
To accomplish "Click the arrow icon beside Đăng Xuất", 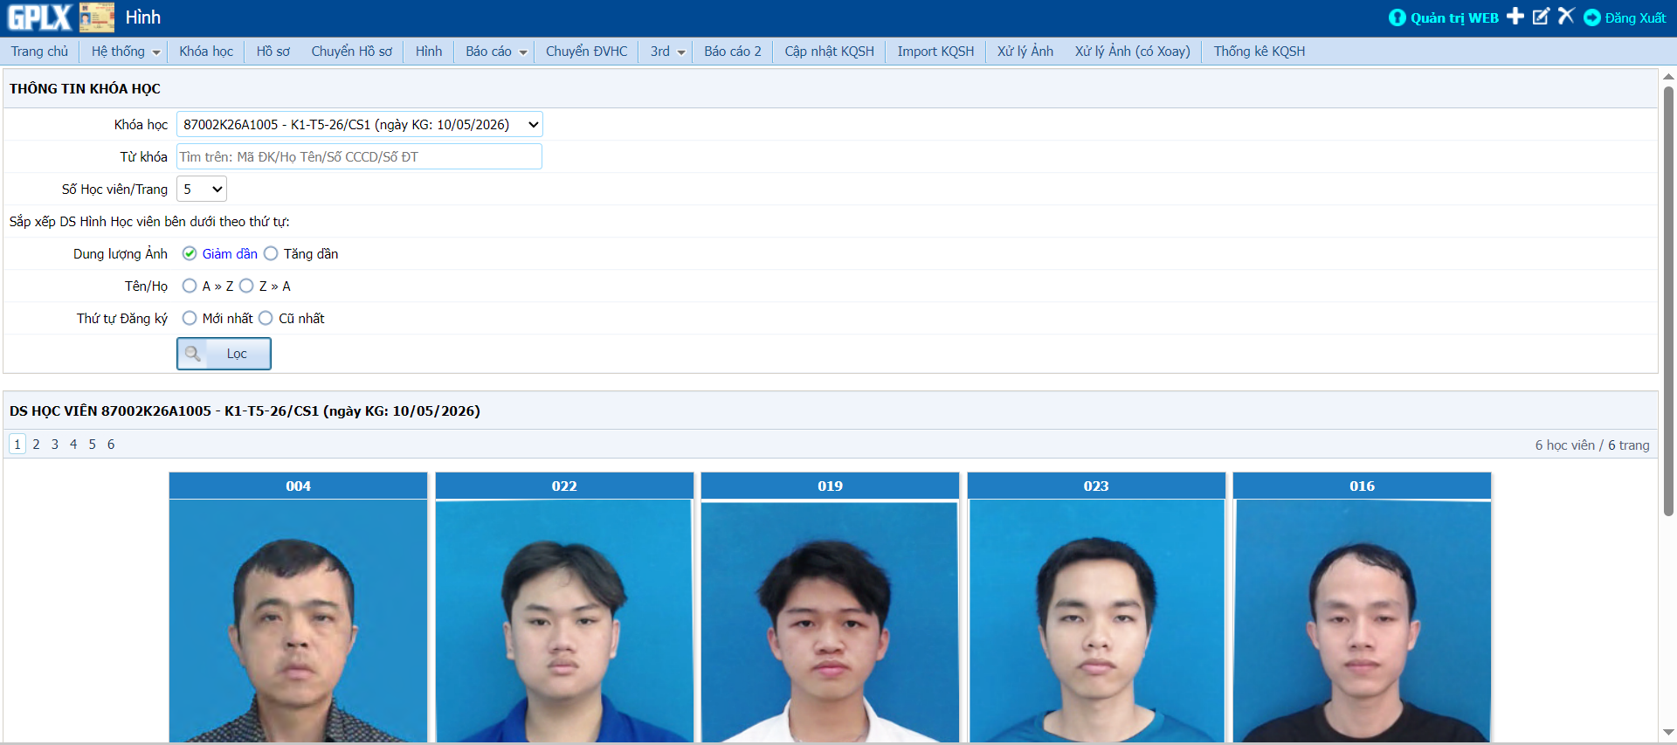I will (1592, 17).
